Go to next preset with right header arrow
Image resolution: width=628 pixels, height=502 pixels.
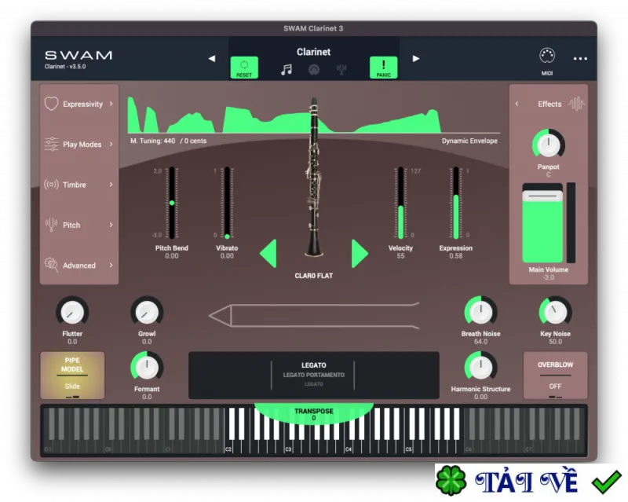tap(416, 59)
